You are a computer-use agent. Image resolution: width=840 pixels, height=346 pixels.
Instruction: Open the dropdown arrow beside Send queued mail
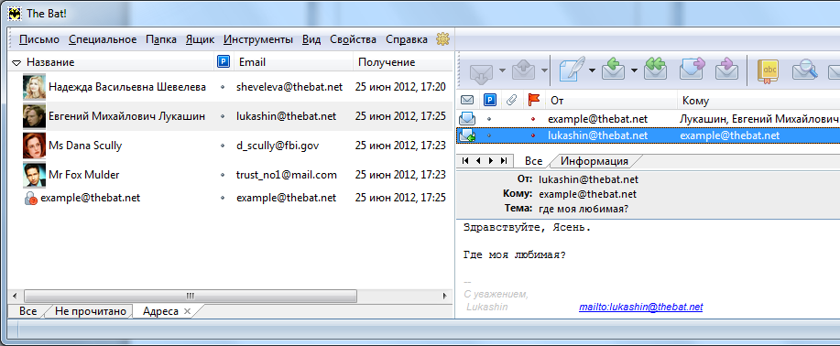tap(544, 70)
